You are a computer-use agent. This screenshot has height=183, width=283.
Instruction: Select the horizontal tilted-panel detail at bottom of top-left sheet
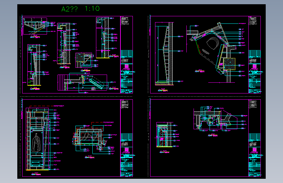(82, 83)
